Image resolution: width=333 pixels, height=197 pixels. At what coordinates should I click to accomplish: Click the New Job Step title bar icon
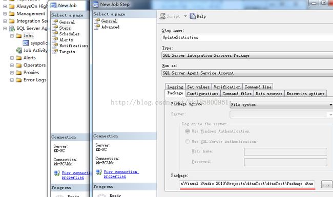96,5
